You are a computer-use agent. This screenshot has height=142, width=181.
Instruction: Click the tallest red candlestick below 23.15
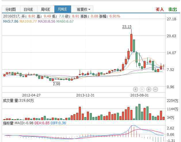[x=132, y=42]
